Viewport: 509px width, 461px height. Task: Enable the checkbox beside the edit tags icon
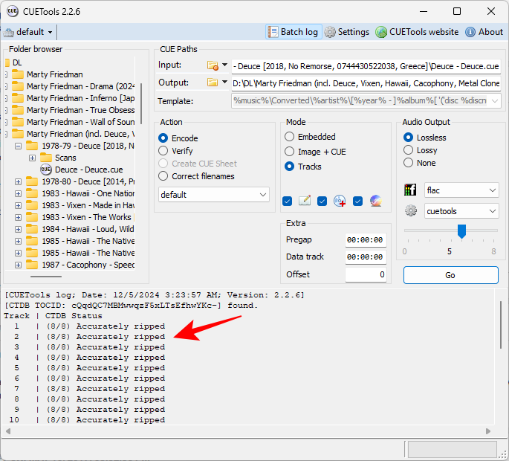[287, 201]
